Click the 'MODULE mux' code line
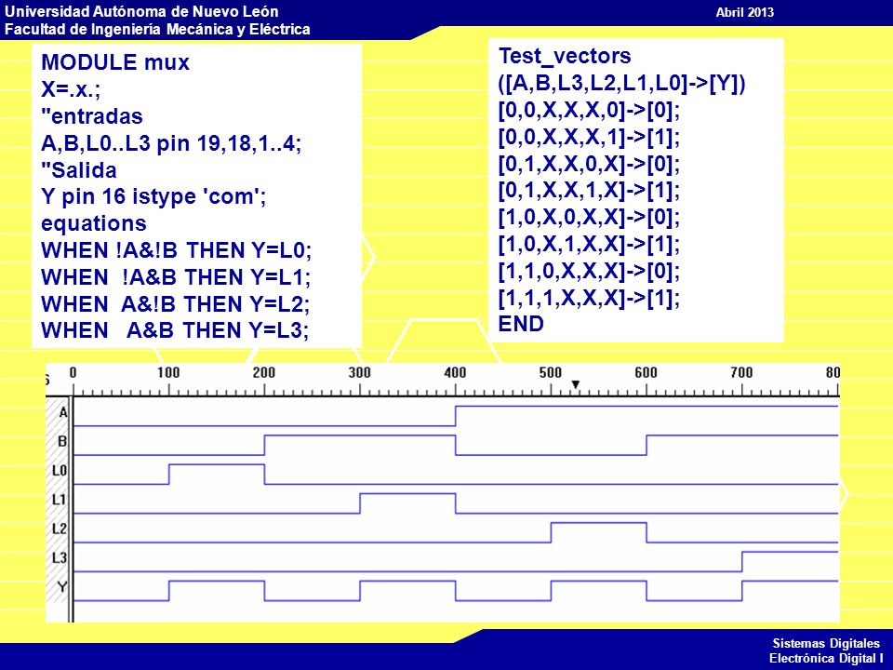The image size is (893, 670). coord(115,62)
